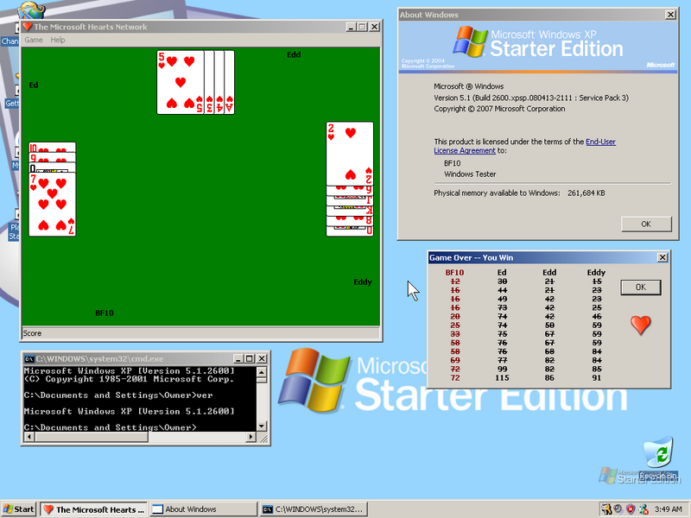The width and height of the screenshot is (691, 518).
Task: Click the keys activation tray icon
Action: click(607, 509)
